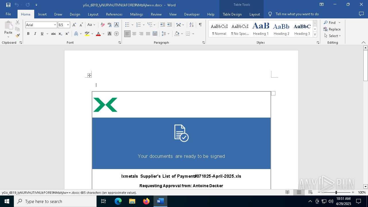Image resolution: width=368 pixels, height=207 pixels.
Task: Toggle Subscript formatting
Action: pos(60,34)
